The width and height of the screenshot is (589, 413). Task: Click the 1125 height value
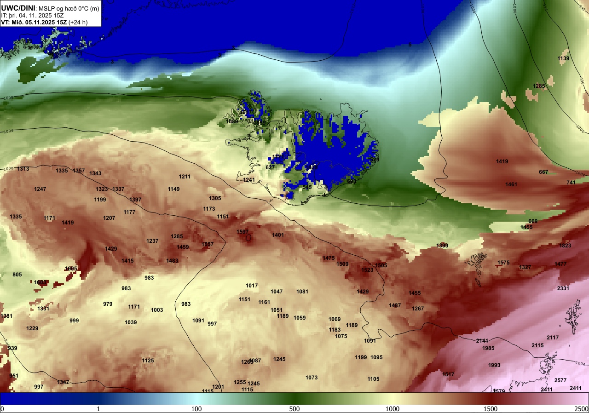pyautogui.click(x=148, y=361)
